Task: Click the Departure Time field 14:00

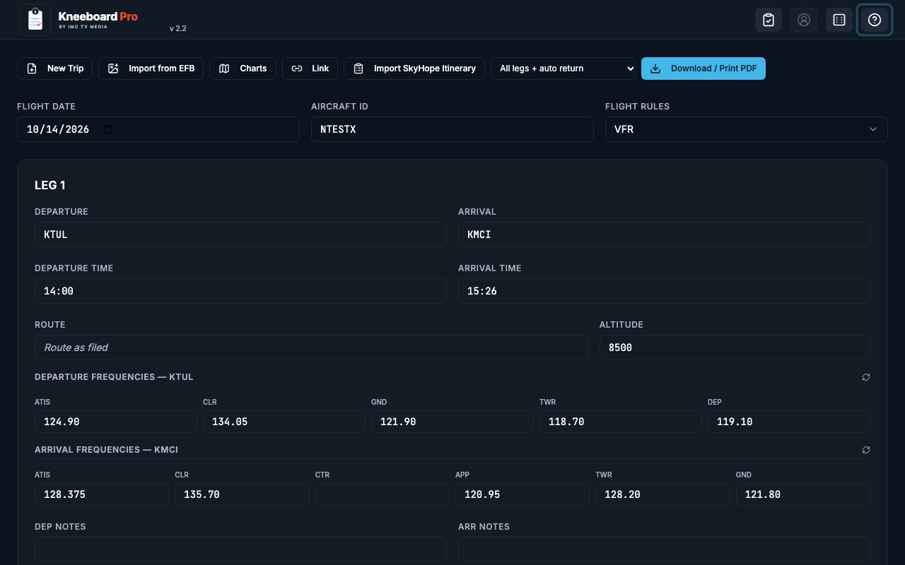Action: click(x=240, y=291)
